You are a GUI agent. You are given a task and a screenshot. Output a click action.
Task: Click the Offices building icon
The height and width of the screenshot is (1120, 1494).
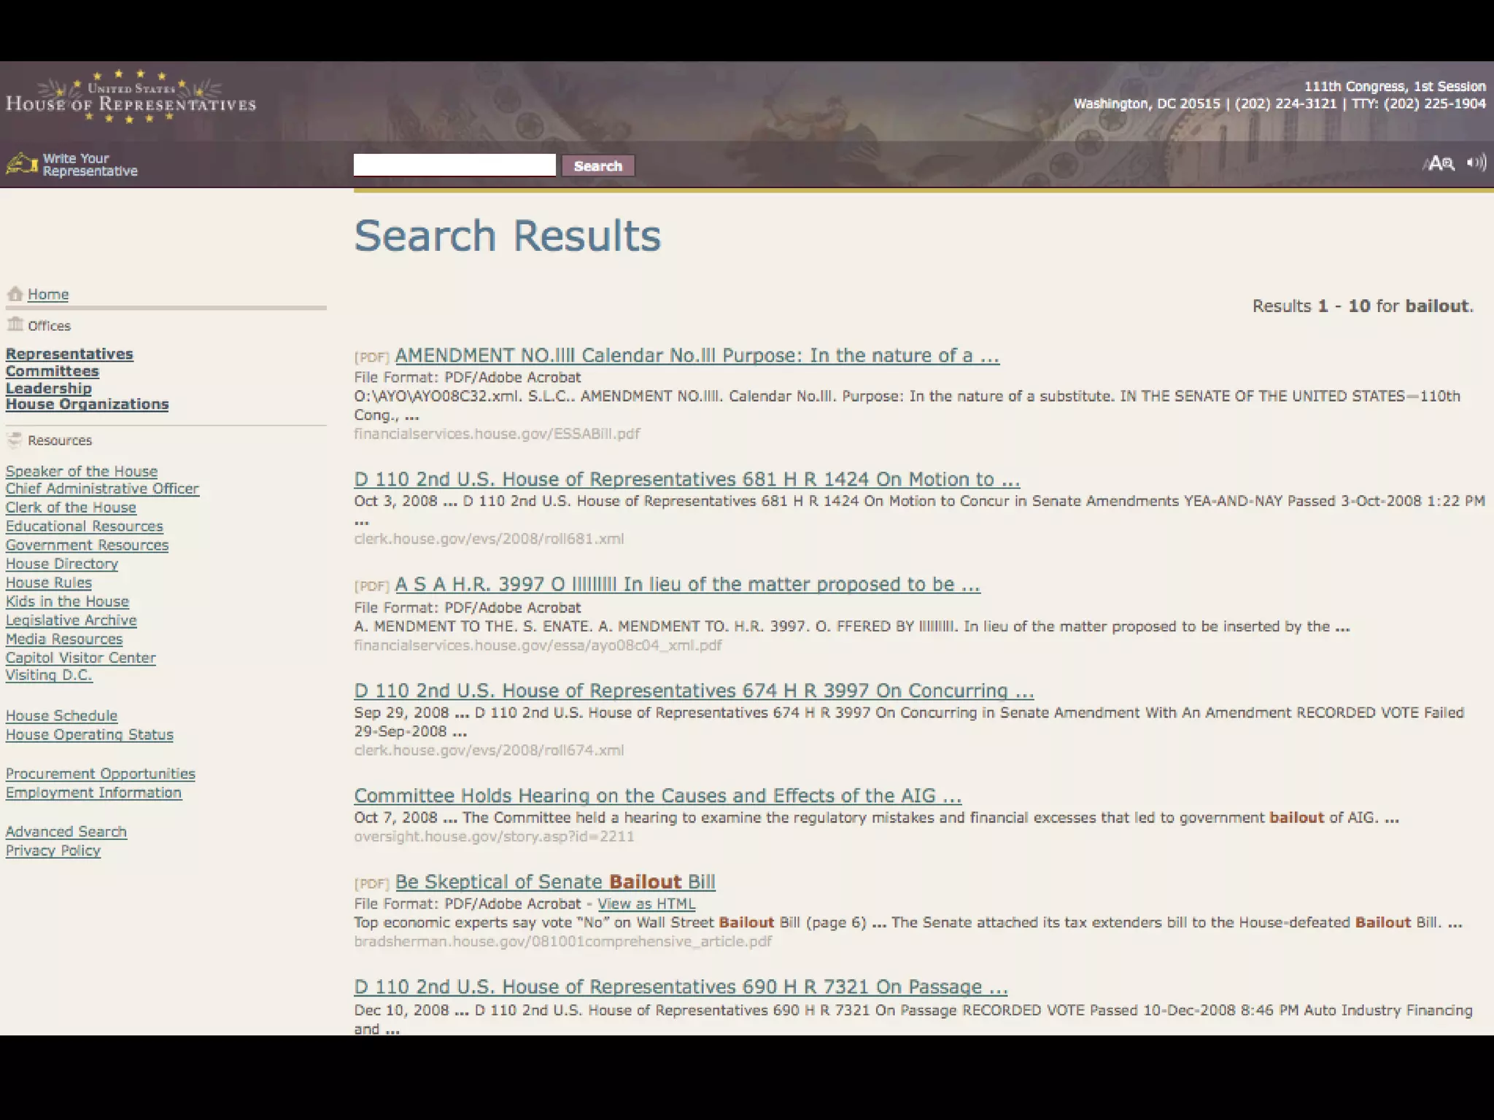(15, 324)
